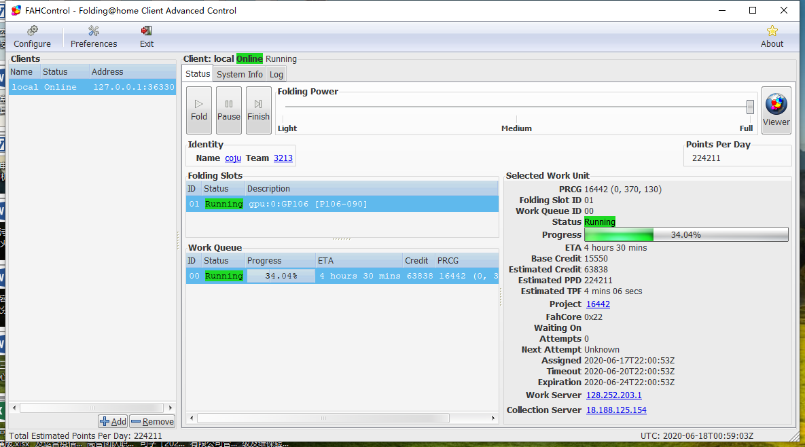The height and width of the screenshot is (447, 805).
Task: Click the Full folding power label
Action: coord(746,128)
